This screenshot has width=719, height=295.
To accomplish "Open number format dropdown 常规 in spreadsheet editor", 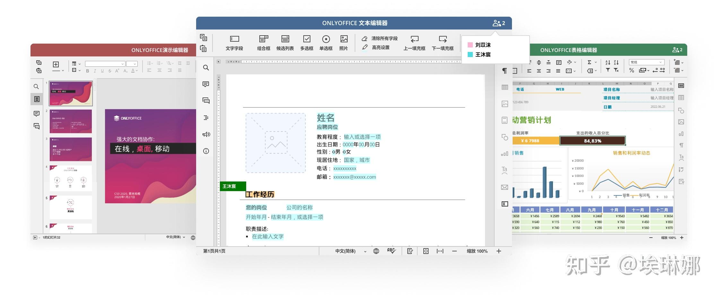I will click(646, 62).
